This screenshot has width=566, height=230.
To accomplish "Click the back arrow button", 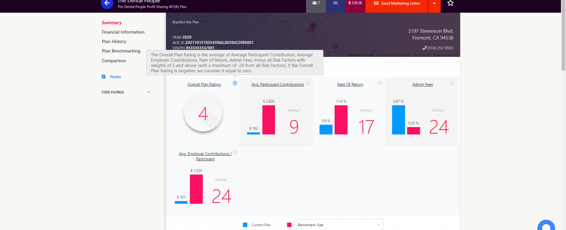I will click(x=107, y=3).
